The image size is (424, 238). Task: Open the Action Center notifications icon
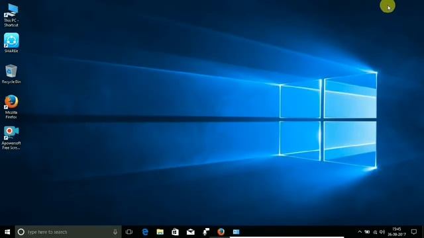414,232
